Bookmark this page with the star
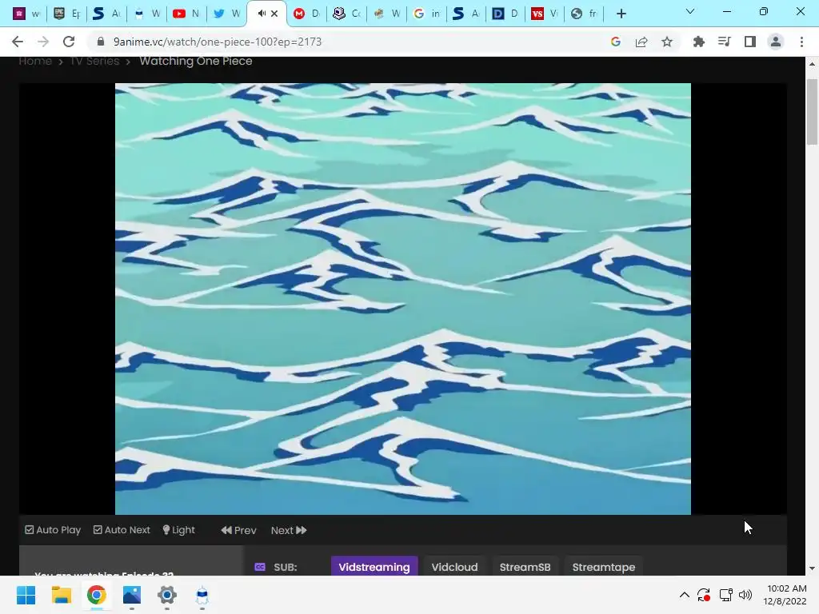819x614 pixels. pyautogui.click(x=667, y=42)
